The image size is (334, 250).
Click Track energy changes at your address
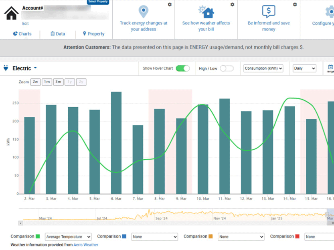coord(144,26)
